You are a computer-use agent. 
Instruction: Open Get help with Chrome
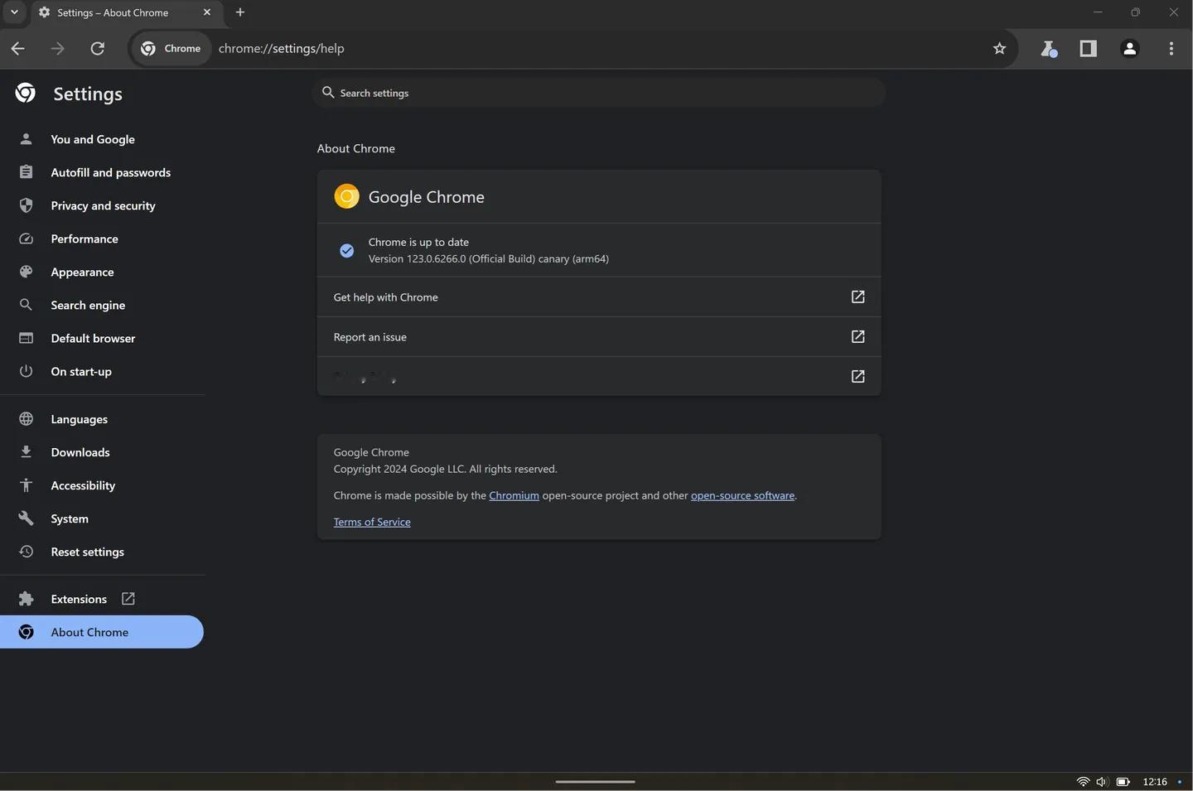click(x=599, y=297)
